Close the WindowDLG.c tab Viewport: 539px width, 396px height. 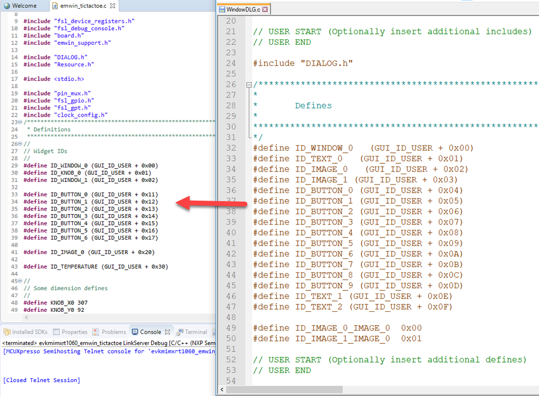point(265,9)
